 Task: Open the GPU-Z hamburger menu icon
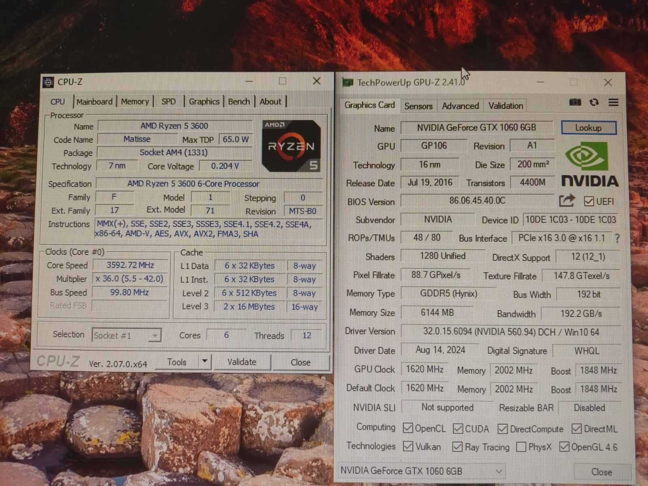point(614,102)
